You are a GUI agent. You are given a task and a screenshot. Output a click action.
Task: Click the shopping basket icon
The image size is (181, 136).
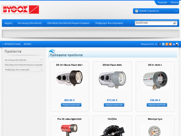pos(136,11)
